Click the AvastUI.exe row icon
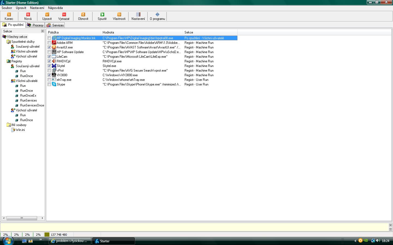The width and height of the screenshot is (393, 245). 54,47
